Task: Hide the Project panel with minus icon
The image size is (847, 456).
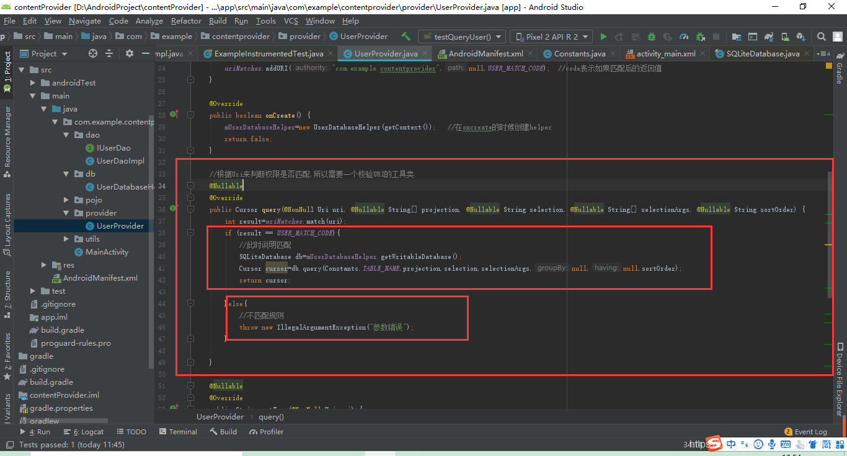Action: [146, 53]
